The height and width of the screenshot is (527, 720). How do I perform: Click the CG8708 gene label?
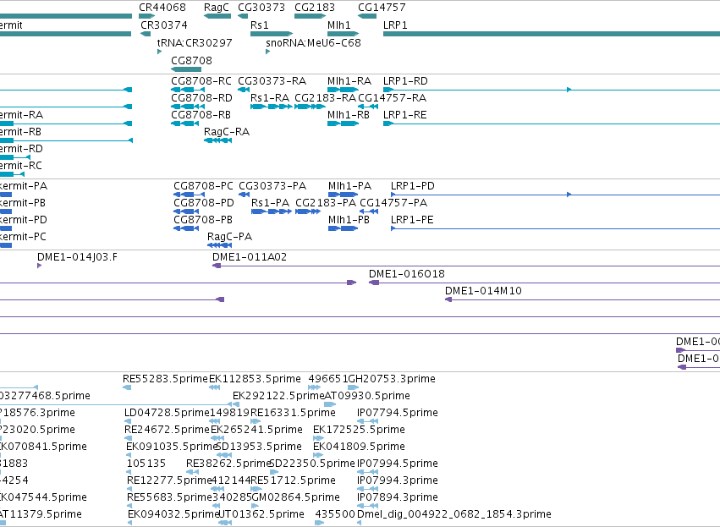coord(191,61)
